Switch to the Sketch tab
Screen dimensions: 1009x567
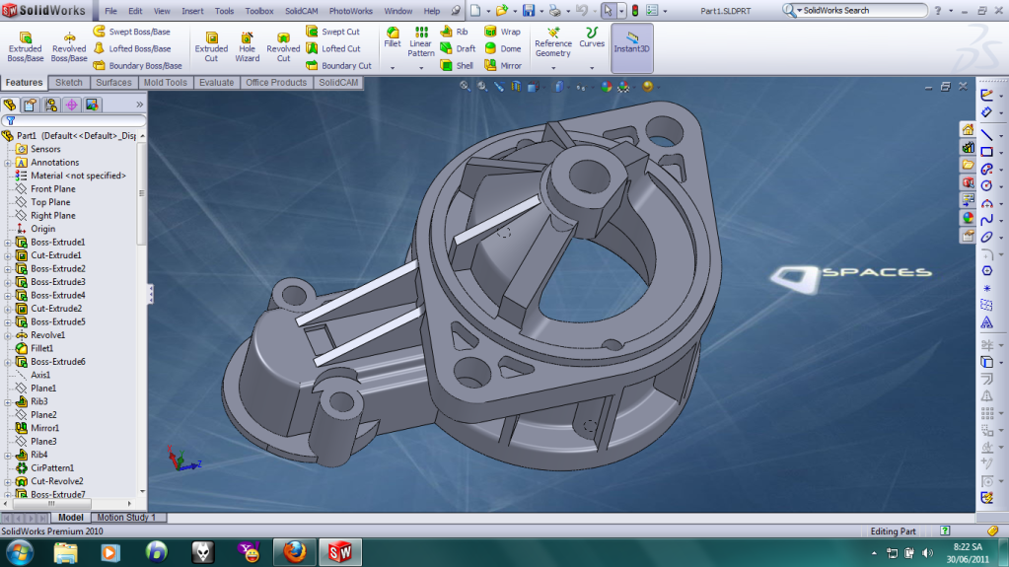(x=68, y=83)
